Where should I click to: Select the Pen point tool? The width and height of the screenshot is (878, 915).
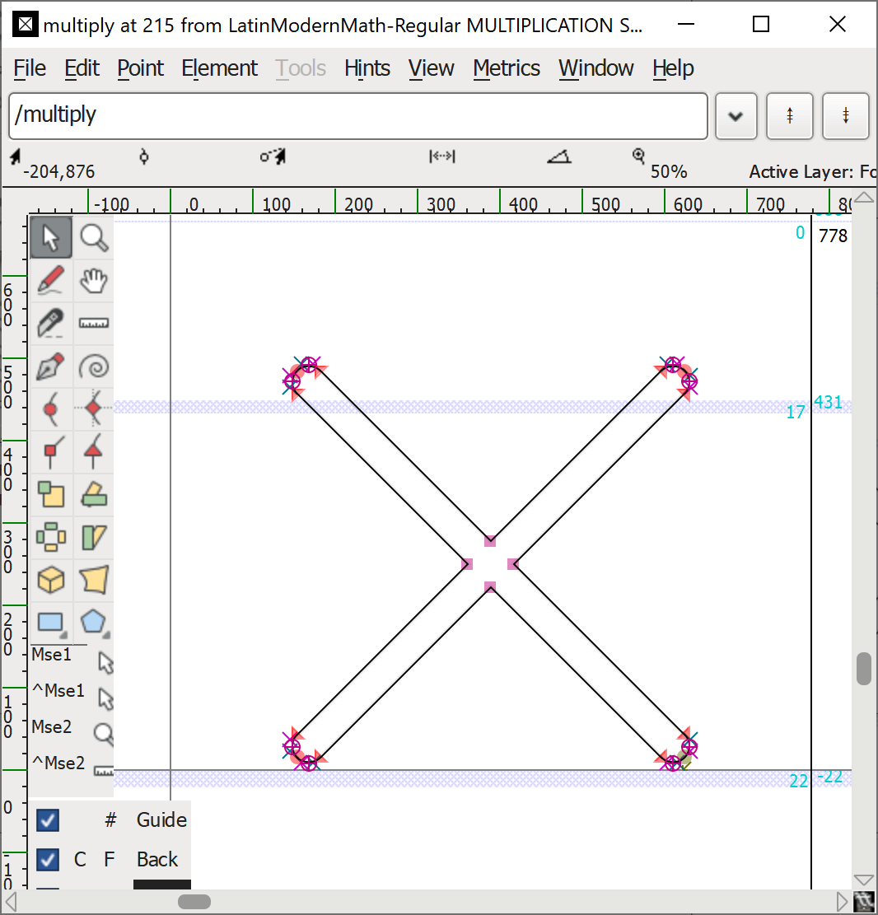pos(51,366)
